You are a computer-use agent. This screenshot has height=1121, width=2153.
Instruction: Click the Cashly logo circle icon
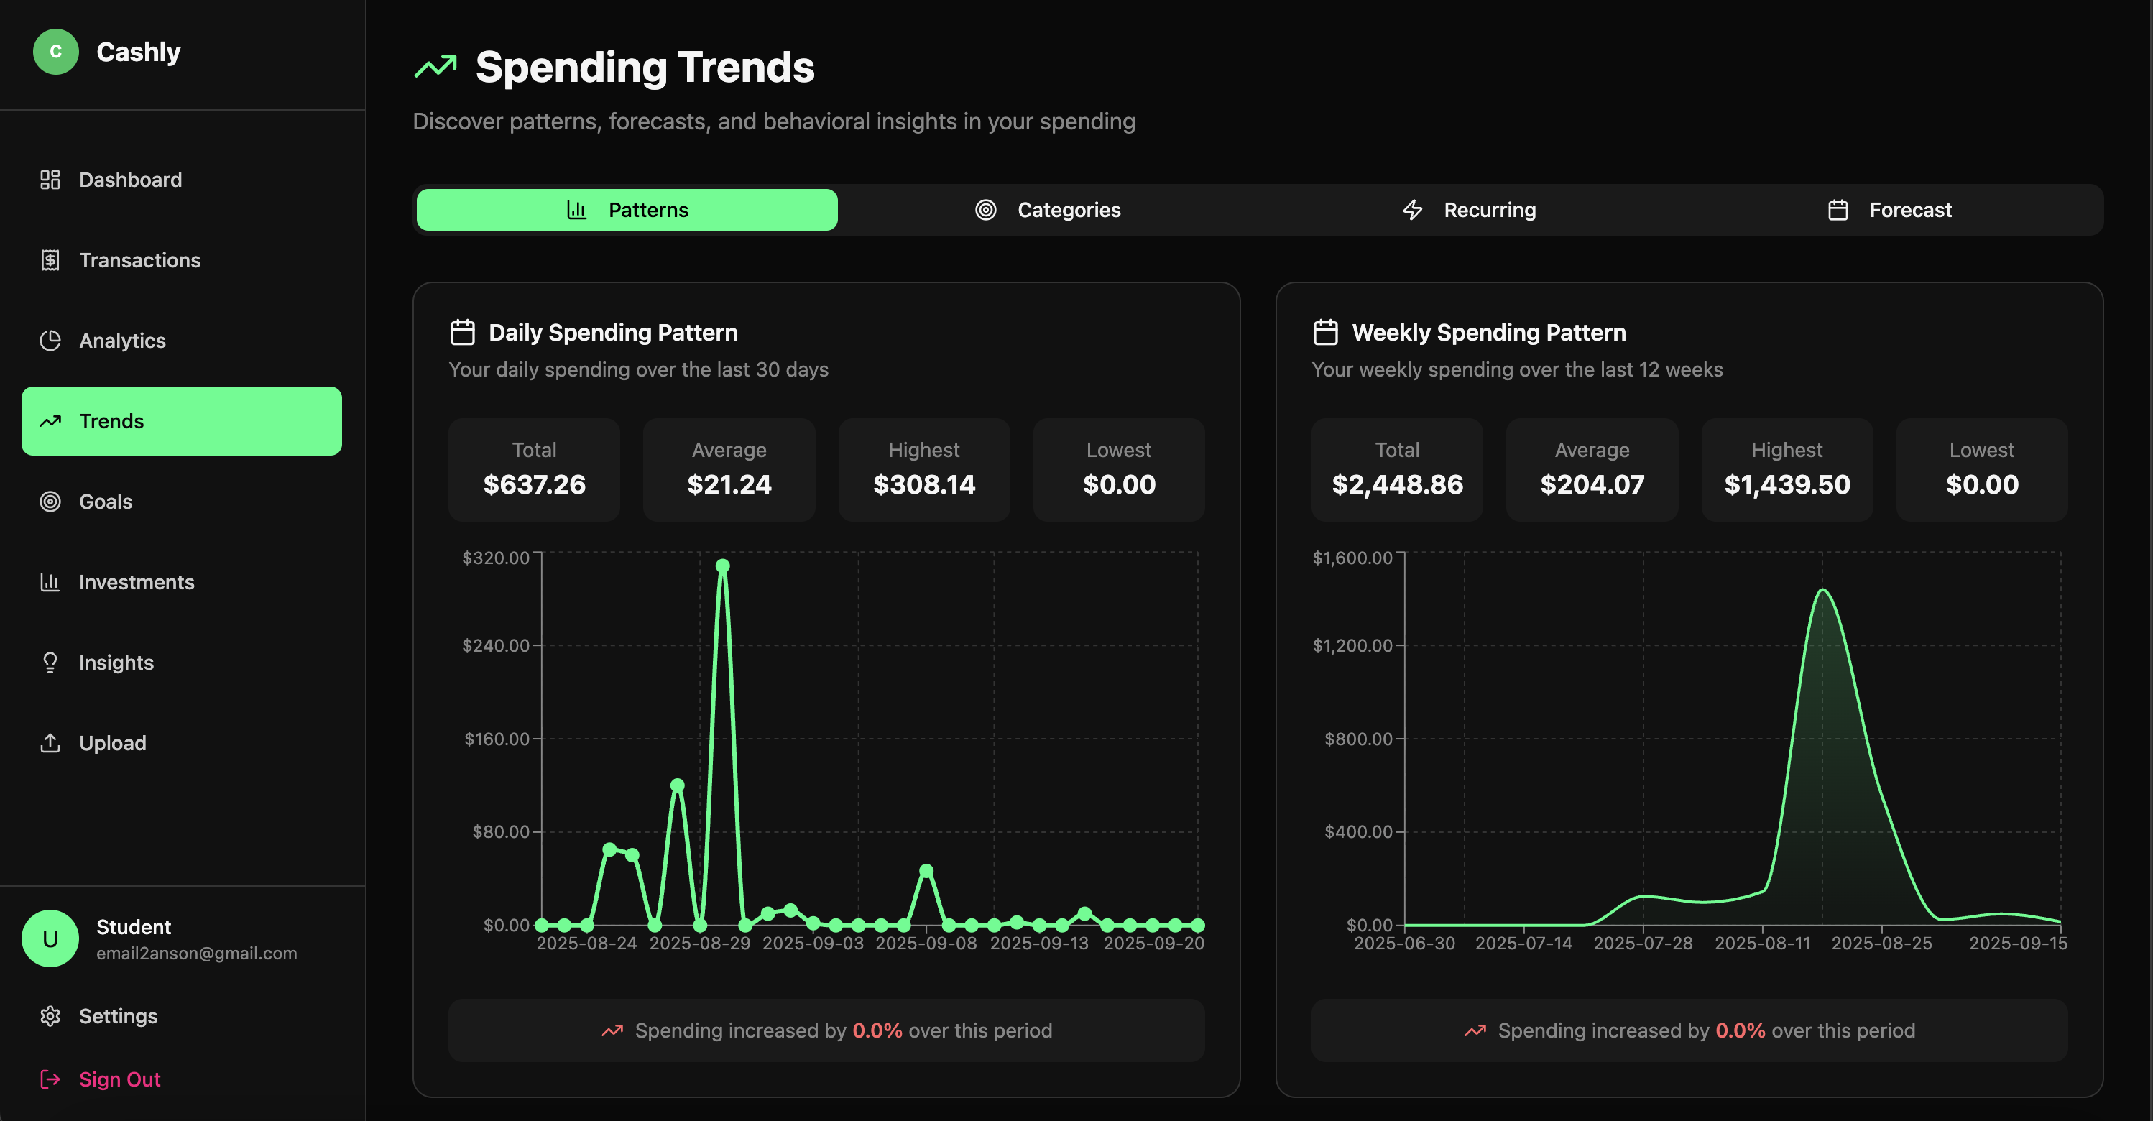(55, 52)
